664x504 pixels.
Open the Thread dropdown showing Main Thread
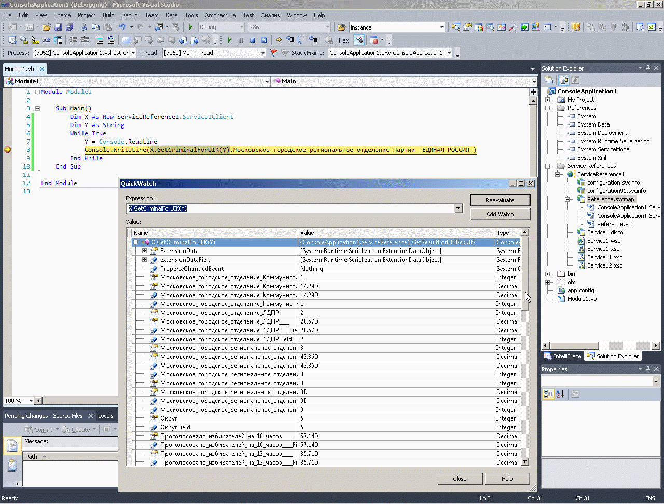[262, 53]
